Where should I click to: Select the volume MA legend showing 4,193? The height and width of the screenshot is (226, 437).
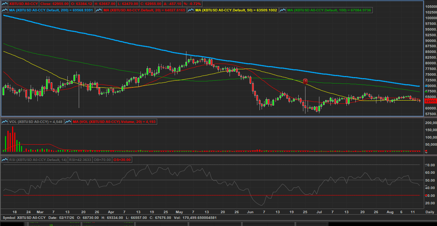coord(114,122)
